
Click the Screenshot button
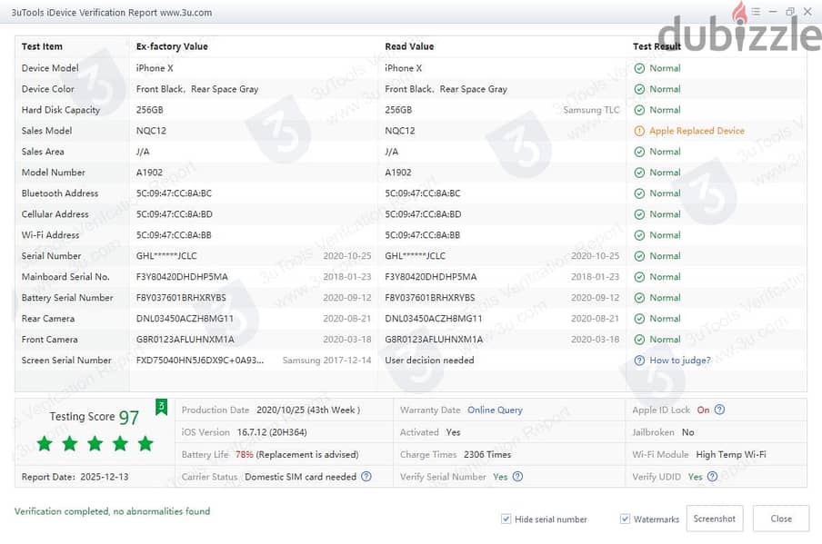(714, 519)
